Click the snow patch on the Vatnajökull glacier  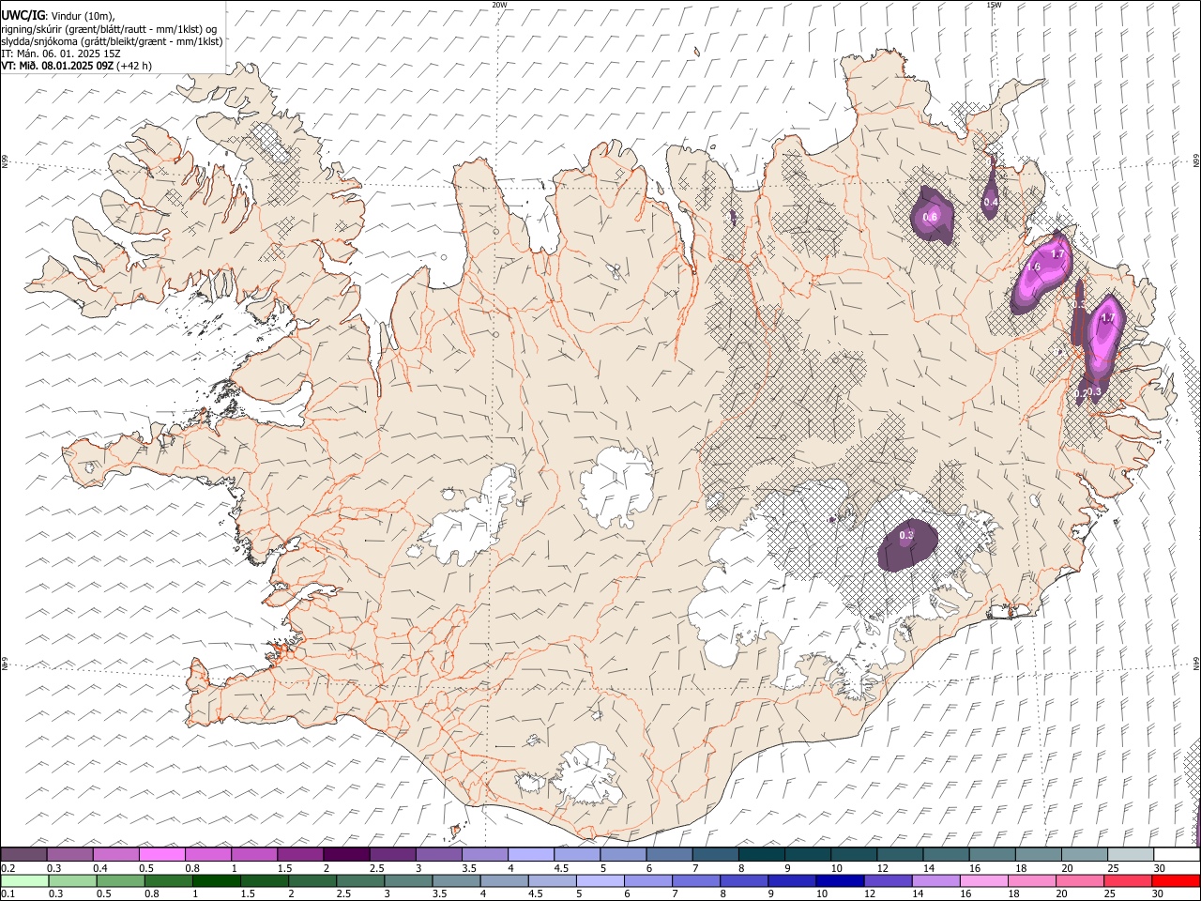(907, 544)
